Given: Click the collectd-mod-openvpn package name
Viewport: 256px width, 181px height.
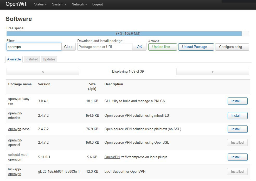Looking at the screenshot, I should click(x=18, y=157).
